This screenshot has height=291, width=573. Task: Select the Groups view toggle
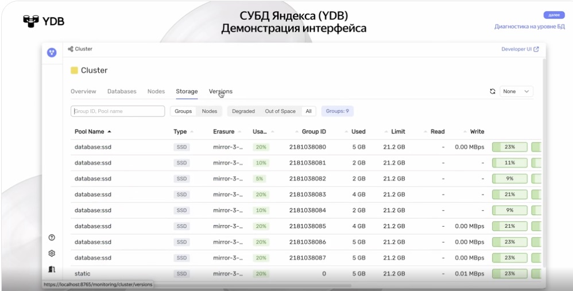pyautogui.click(x=183, y=111)
